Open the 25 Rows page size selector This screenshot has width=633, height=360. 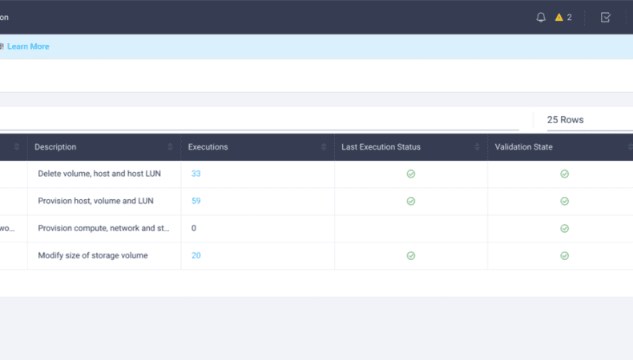590,120
